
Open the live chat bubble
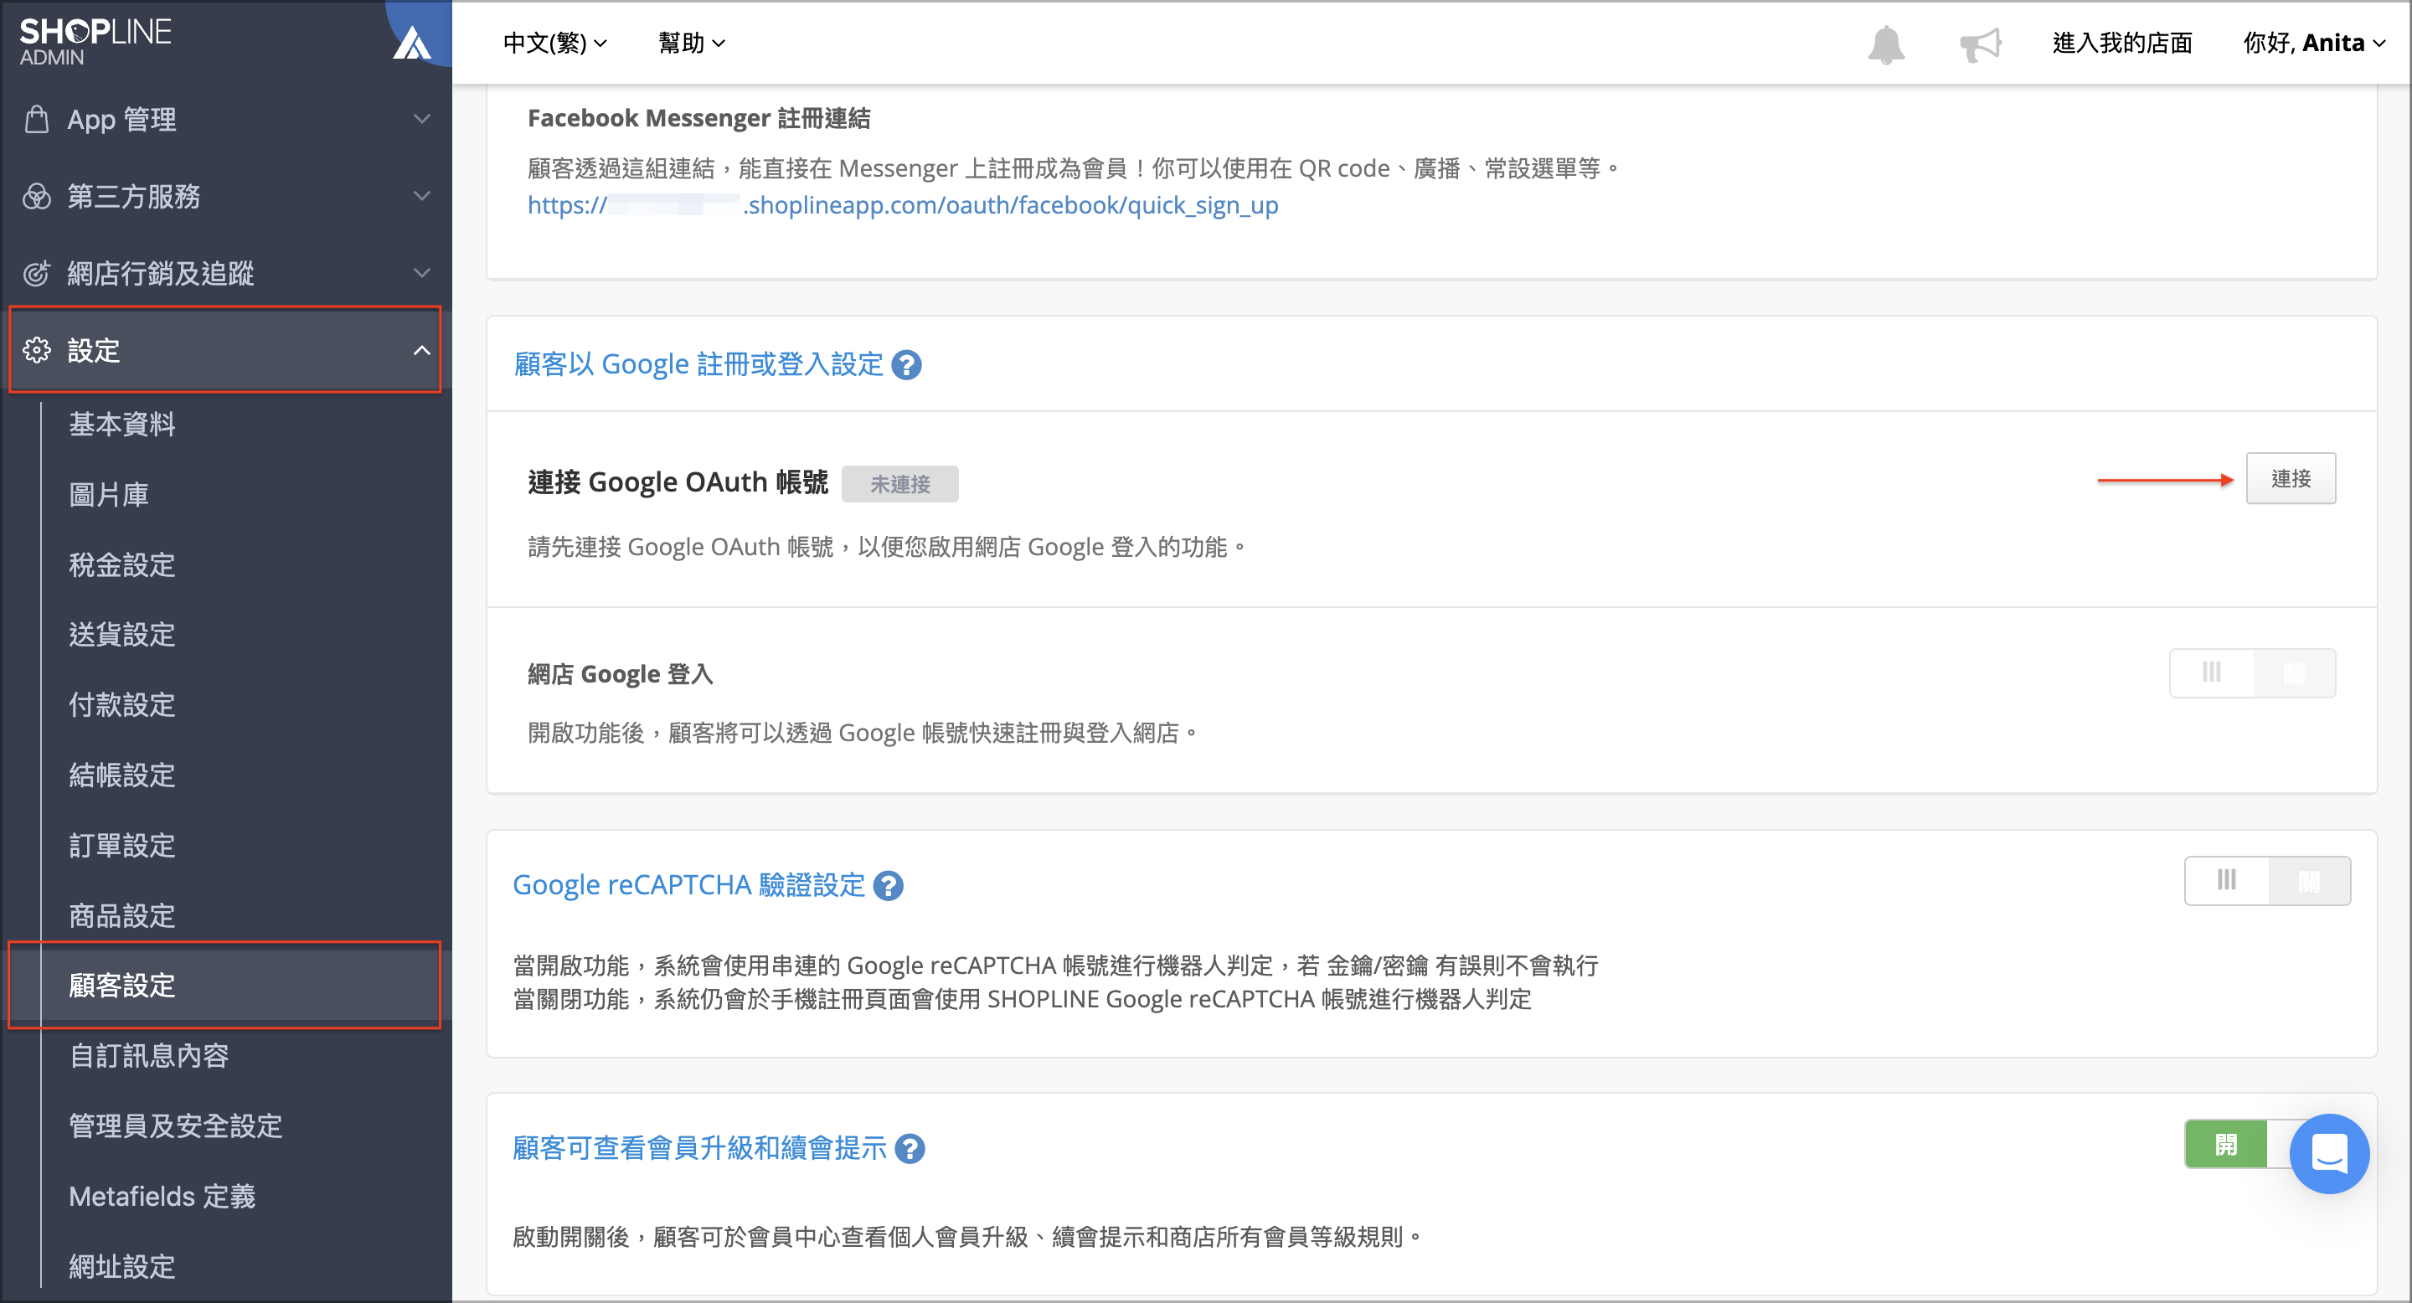point(2328,1153)
